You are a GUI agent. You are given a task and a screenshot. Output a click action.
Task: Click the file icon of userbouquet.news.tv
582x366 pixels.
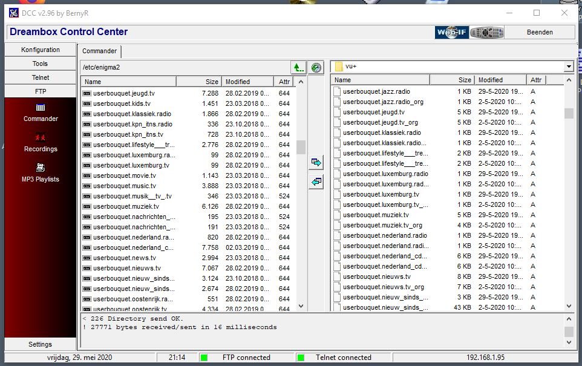[87, 258]
